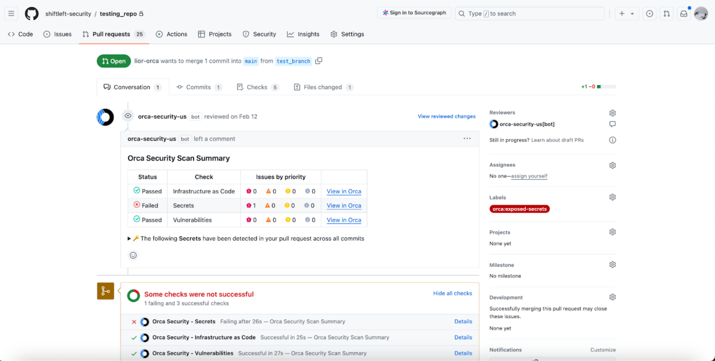
Task: Edit Development with the gear icon
Action: pyautogui.click(x=612, y=297)
